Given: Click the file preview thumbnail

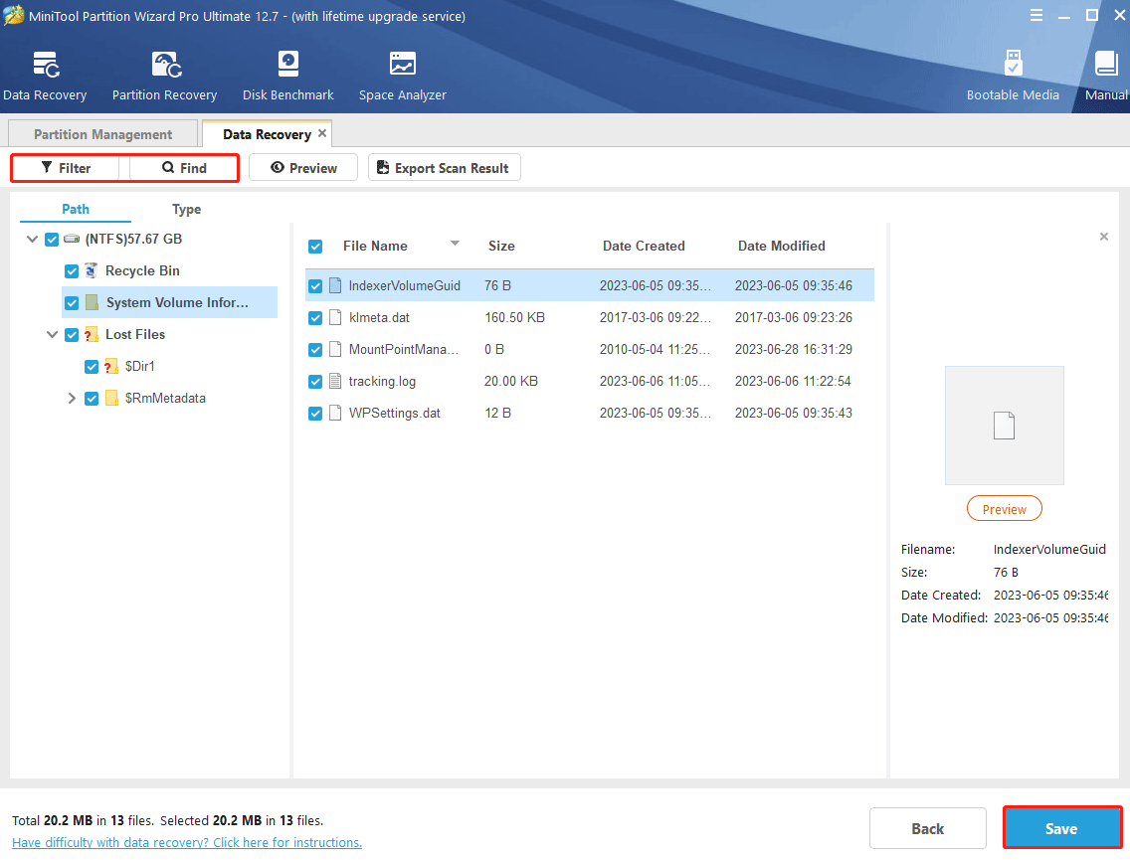Looking at the screenshot, I should [x=1004, y=426].
